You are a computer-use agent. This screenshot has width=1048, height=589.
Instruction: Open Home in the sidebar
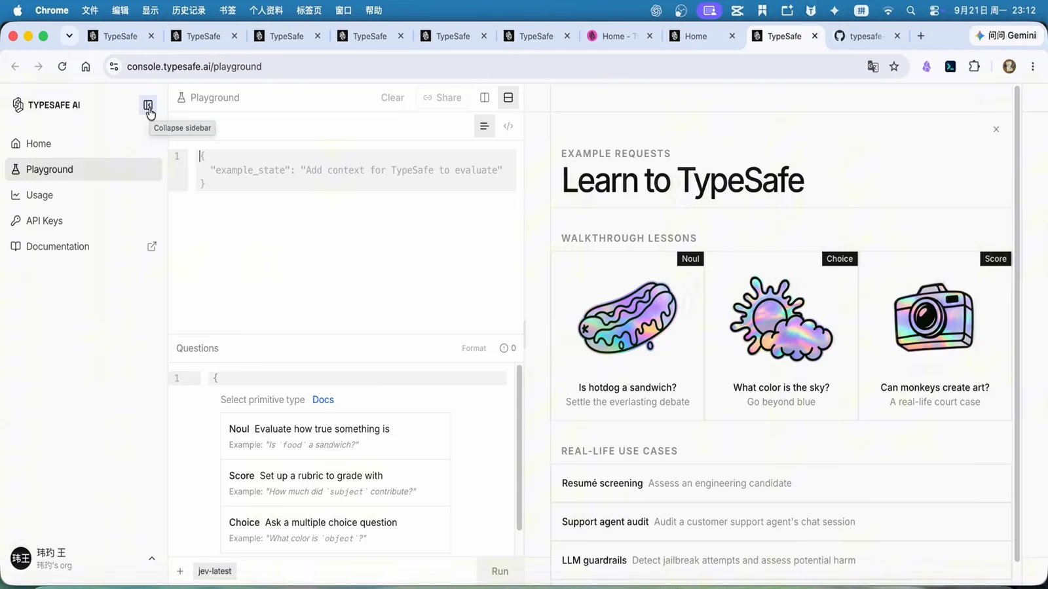pos(83,143)
